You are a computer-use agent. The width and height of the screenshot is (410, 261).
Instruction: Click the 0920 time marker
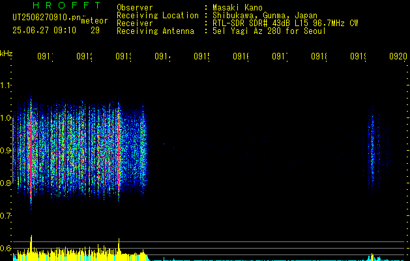pos(398,56)
